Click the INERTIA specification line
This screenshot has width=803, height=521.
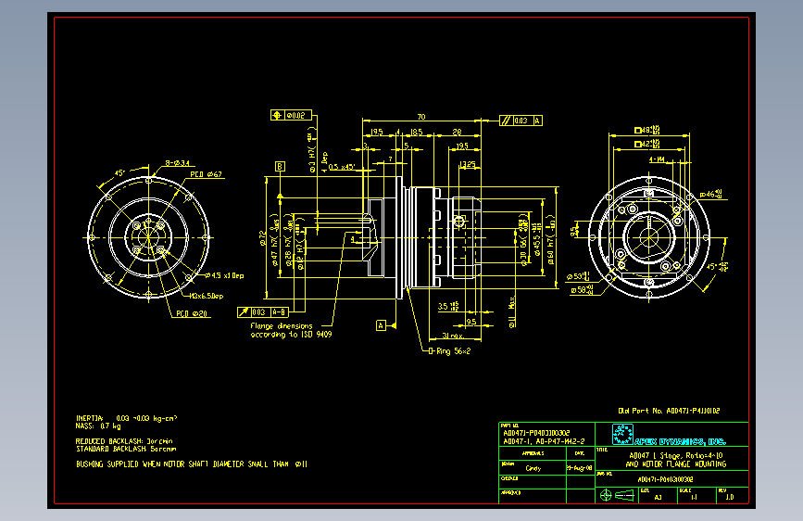pyautogui.click(x=127, y=418)
